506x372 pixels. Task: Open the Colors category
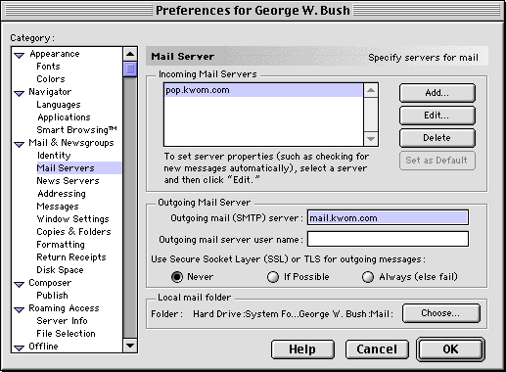click(51, 79)
